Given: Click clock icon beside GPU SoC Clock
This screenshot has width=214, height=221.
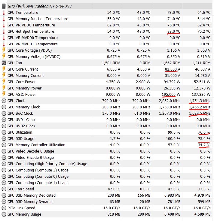Looking at the screenshot, I should pyautogui.click(x=4, y=113).
